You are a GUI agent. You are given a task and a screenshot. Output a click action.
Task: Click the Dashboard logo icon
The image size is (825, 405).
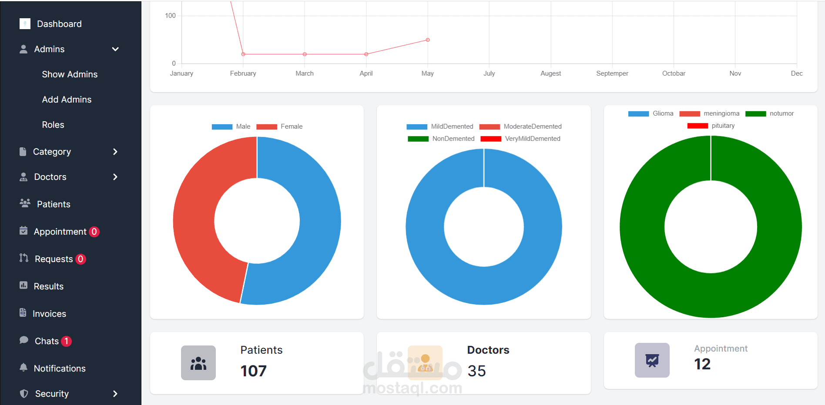(25, 24)
